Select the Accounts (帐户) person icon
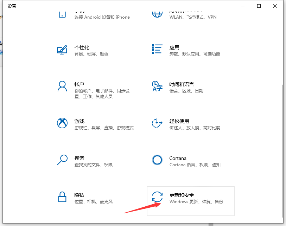Screen dimensions: 286x226 [x=62, y=86]
